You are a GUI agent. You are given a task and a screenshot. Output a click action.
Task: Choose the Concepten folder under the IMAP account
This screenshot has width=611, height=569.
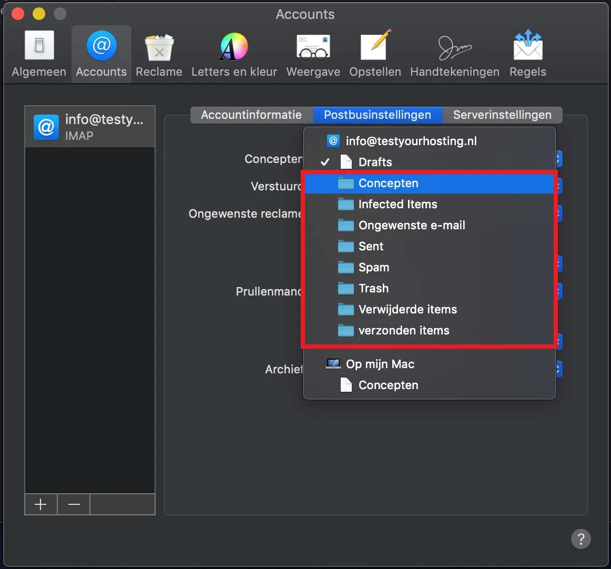388,184
